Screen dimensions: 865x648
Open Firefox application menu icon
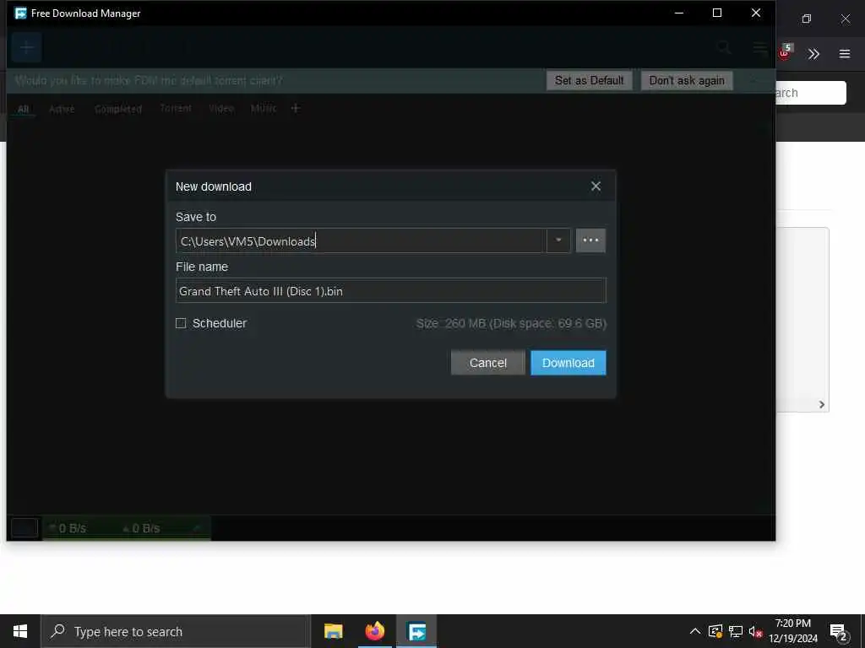click(845, 54)
